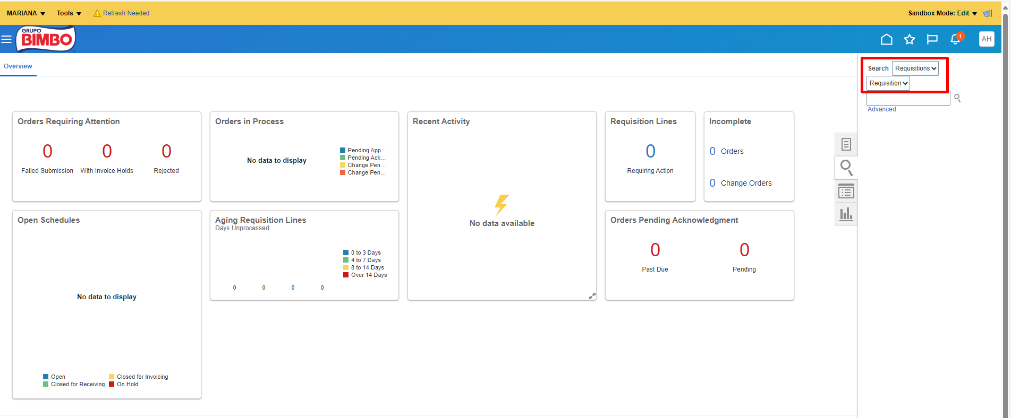This screenshot has height=418, width=1011.
Task: Click the Closed for Receiving legend label
Action: [x=78, y=385]
